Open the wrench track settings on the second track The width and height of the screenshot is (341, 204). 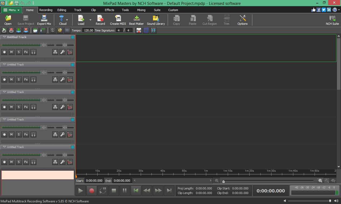(62, 79)
